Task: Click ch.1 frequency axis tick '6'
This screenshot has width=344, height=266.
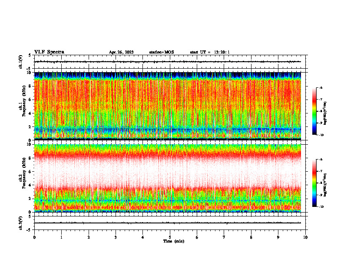Action: [30, 100]
